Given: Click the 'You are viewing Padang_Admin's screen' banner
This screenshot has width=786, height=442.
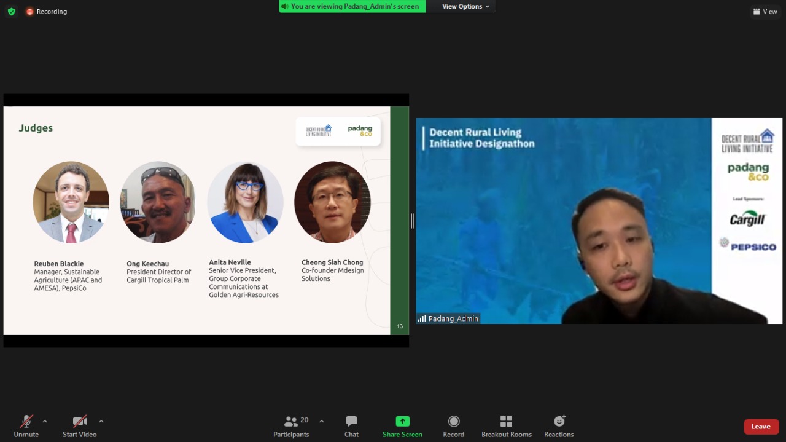Looking at the screenshot, I should pos(352,6).
